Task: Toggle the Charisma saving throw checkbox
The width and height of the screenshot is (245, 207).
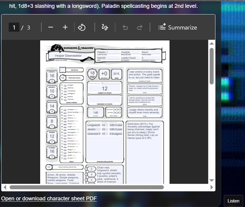Action: 62,99
